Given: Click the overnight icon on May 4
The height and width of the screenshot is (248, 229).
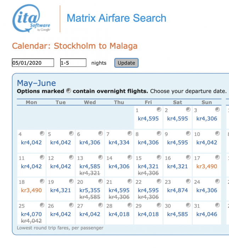Looking at the screenshot, I should (x=42, y=133).
